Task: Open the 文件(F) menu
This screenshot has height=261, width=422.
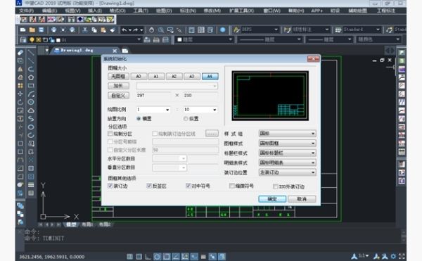Action: pos(26,11)
